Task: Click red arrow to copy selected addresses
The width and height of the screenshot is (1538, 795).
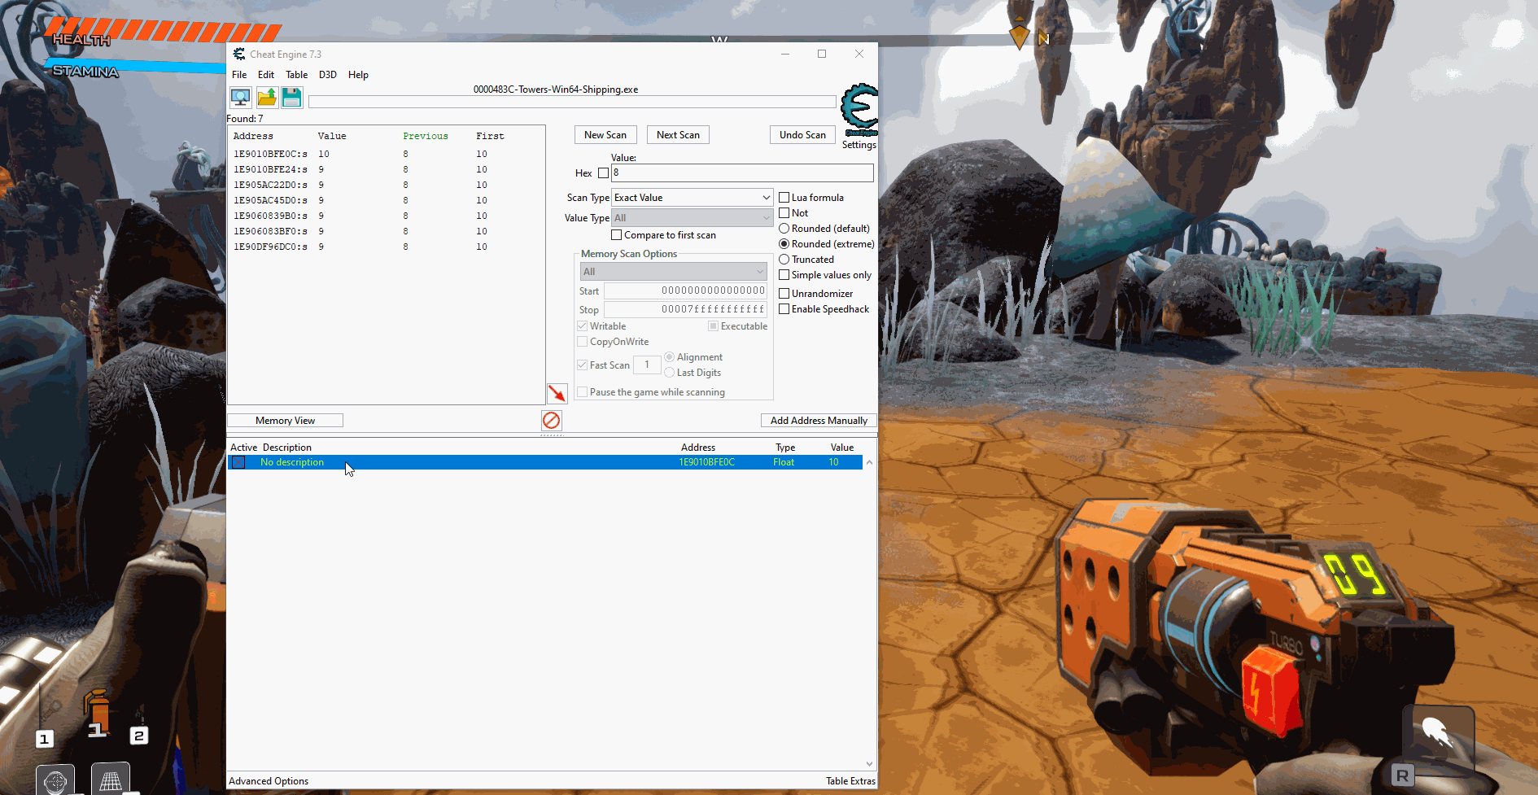Action: [x=557, y=393]
